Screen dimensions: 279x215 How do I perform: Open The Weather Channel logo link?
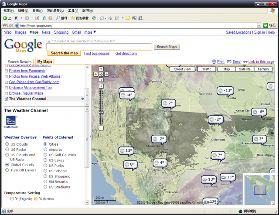tap(11, 122)
